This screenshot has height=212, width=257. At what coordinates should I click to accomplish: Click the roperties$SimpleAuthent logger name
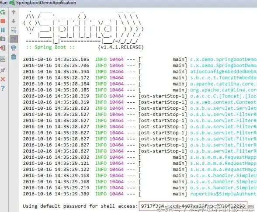coord(223,194)
